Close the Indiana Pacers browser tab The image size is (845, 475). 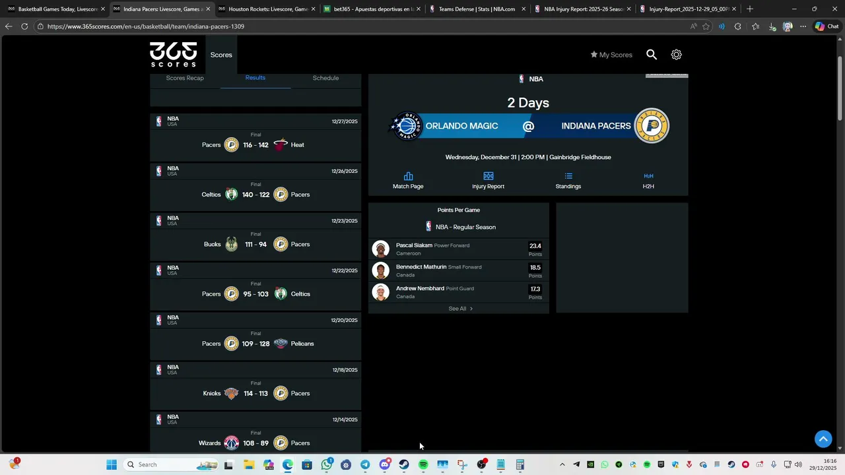[208, 9]
